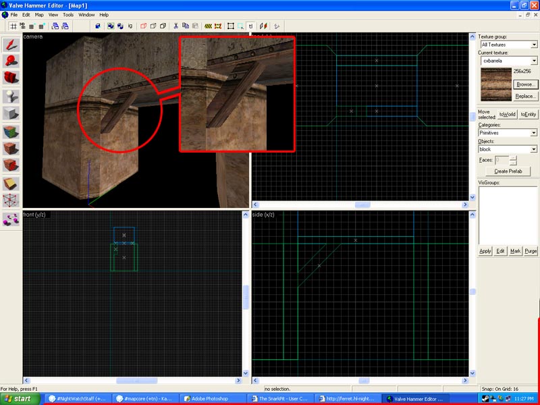The image size is (540, 405).
Task: Click the current texture preview thumbnail
Action: tap(495, 84)
